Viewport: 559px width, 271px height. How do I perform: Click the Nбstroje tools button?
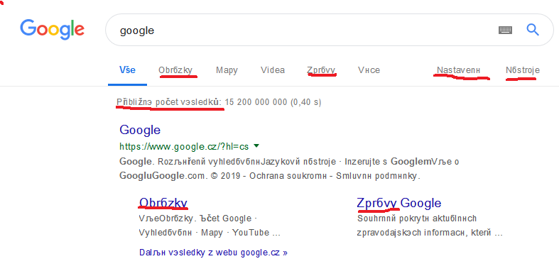tap(523, 70)
